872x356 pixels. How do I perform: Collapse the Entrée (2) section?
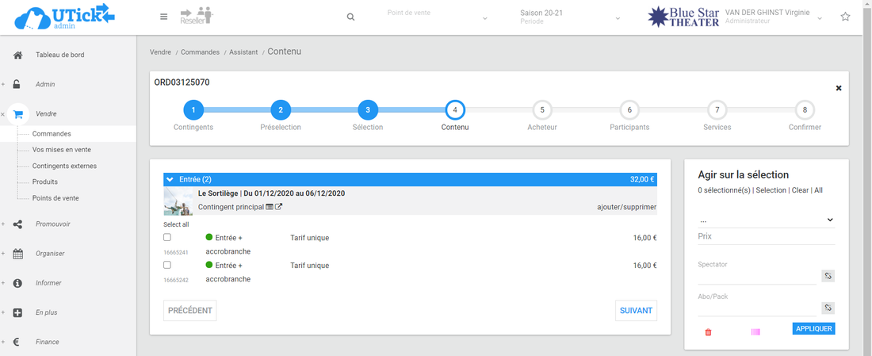[x=170, y=179]
